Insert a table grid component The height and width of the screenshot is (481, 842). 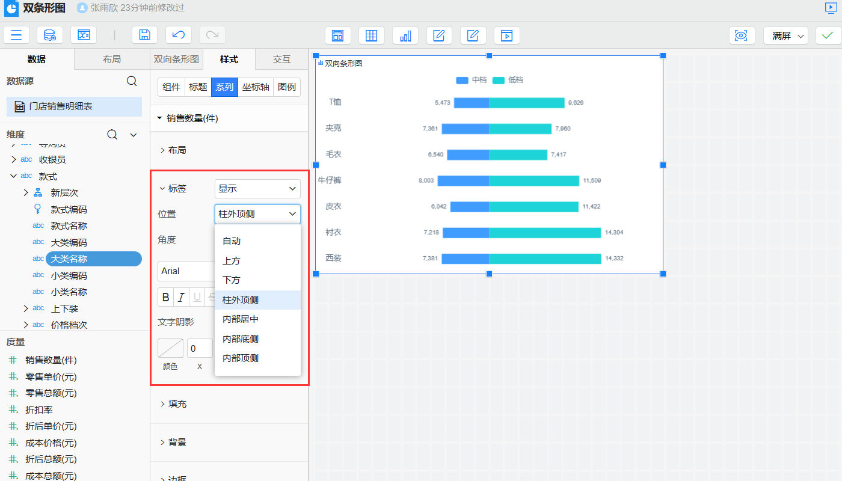click(372, 35)
